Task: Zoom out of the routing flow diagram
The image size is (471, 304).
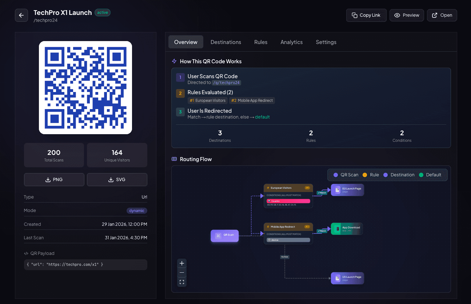Action: point(181,272)
